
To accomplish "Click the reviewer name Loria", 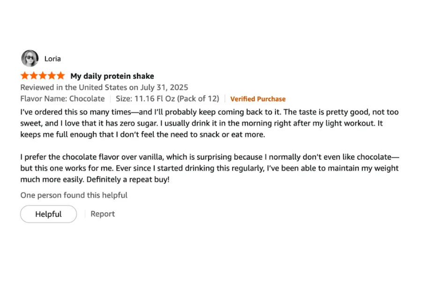I will tap(52, 58).
